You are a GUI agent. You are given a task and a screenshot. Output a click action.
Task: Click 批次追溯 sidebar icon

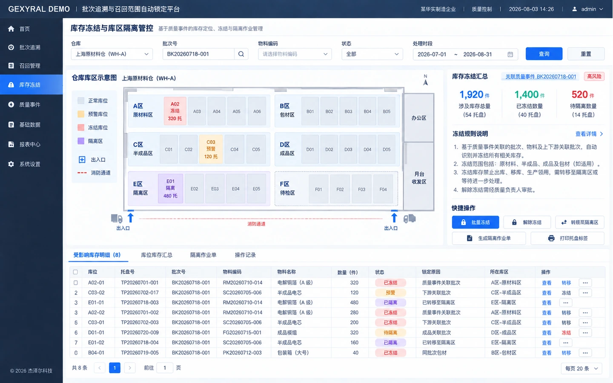11,47
